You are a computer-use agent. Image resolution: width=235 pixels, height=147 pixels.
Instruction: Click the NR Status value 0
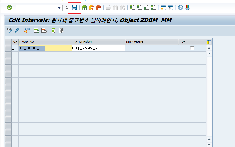tap(152, 48)
